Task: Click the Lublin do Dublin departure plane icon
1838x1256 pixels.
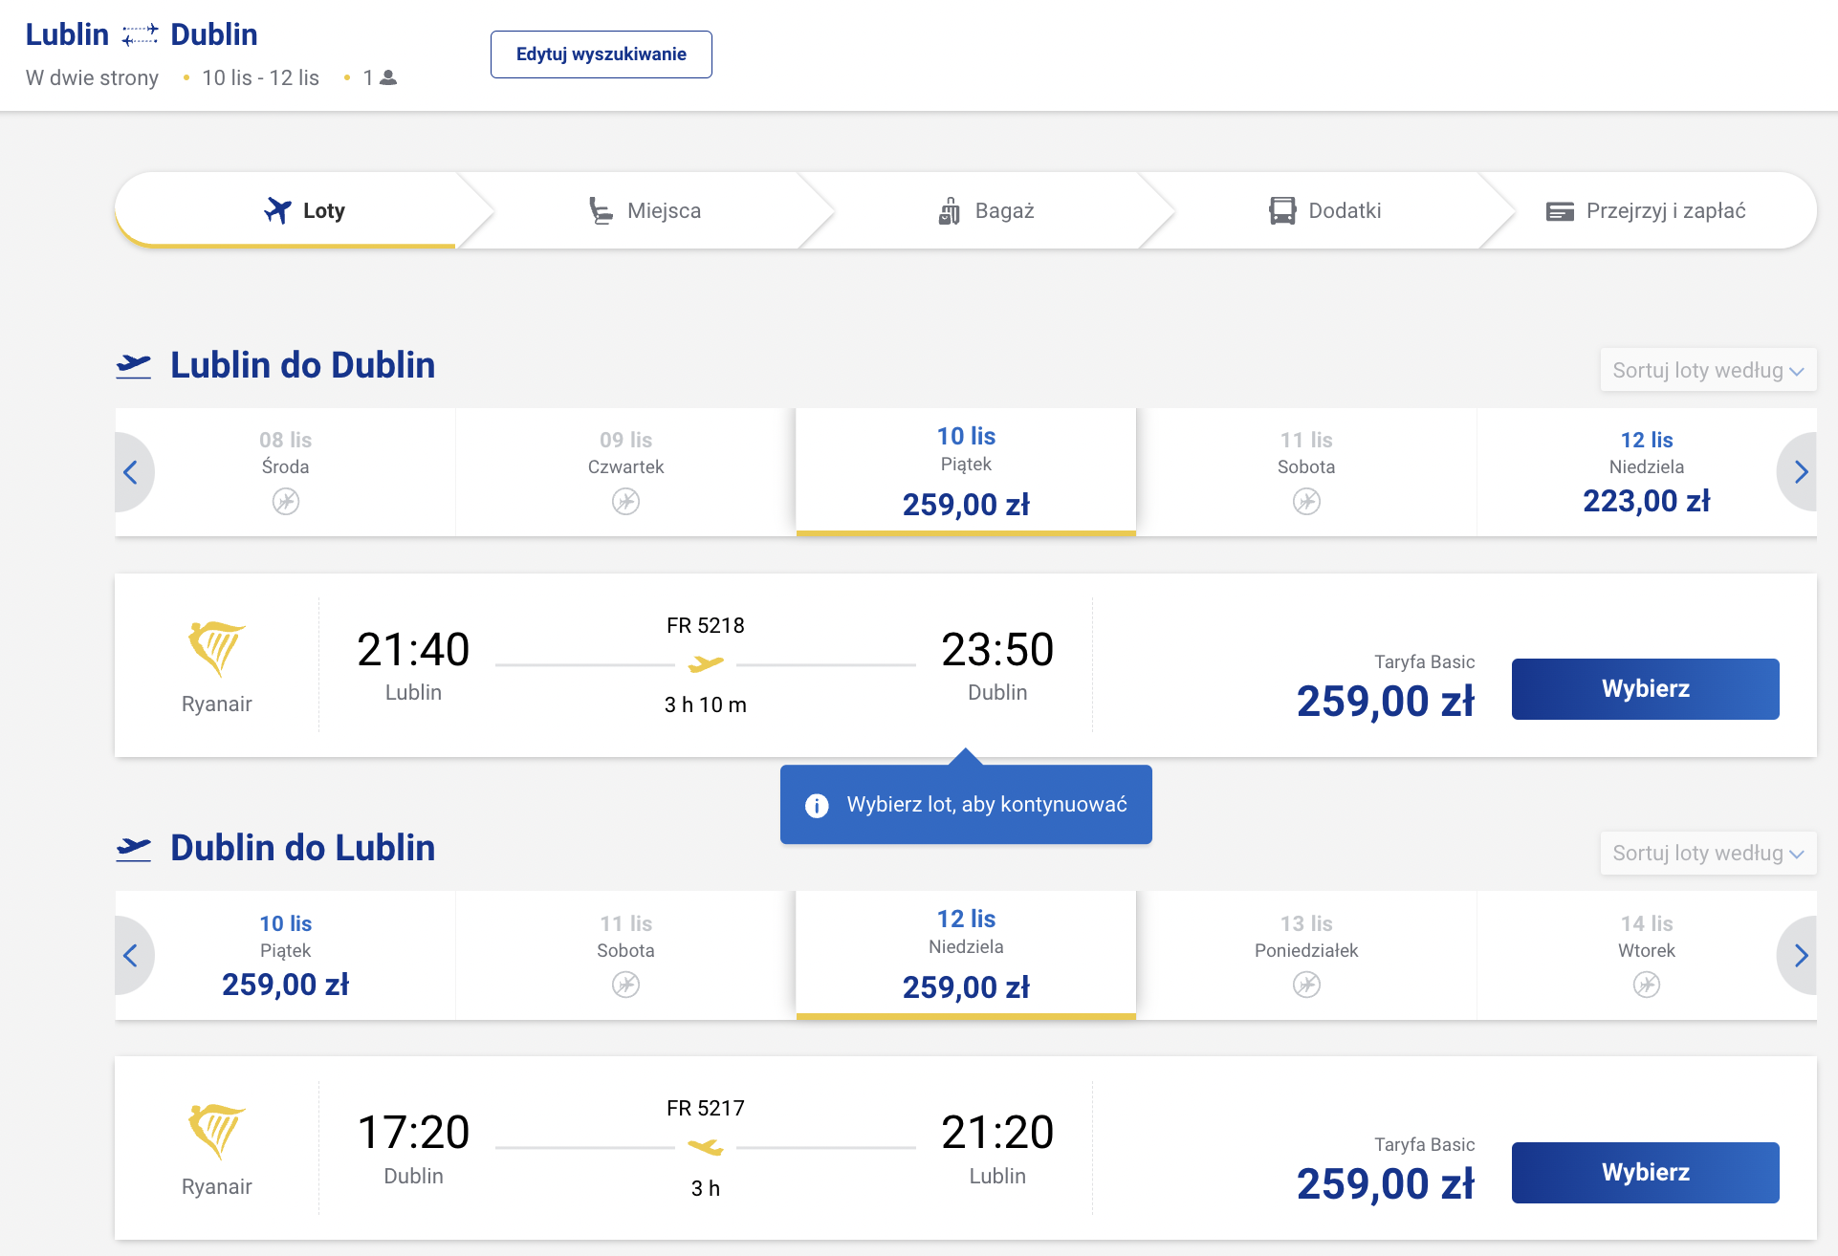Action: point(134,366)
